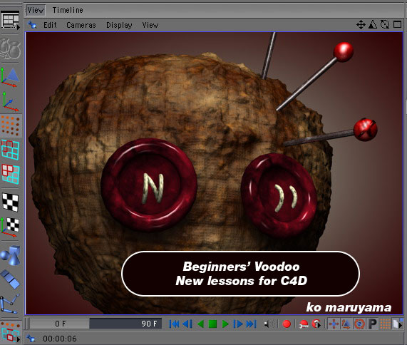Image resolution: width=407 pixels, height=345 pixels.
Task: Click the viewport zoom triangle icon
Action: (x=373, y=24)
